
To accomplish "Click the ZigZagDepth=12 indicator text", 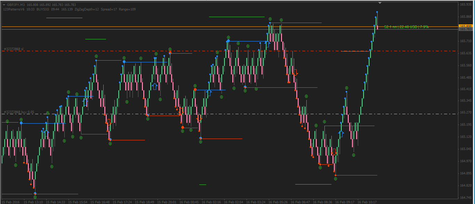I will 87,9.
